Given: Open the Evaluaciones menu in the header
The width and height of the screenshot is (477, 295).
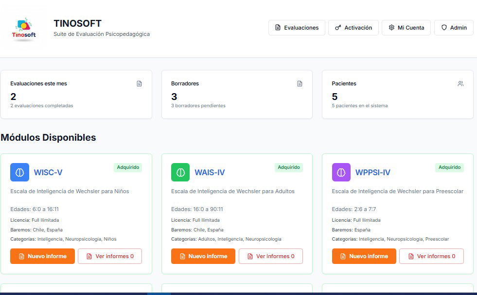Looking at the screenshot, I should [x=297, y=28].
